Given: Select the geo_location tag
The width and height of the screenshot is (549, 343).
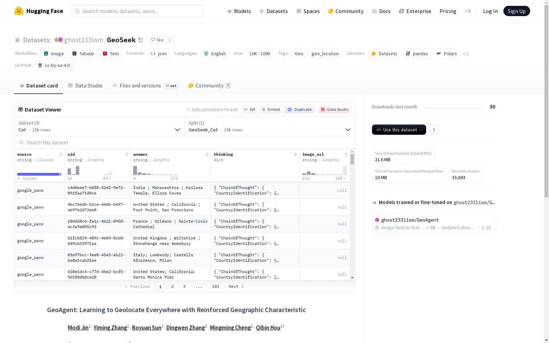Looking at the screenshot, I should pyautogui.click(x=325, y=54).
